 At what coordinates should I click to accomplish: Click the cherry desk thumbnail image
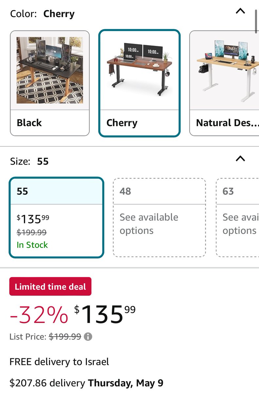coord(139,69)
